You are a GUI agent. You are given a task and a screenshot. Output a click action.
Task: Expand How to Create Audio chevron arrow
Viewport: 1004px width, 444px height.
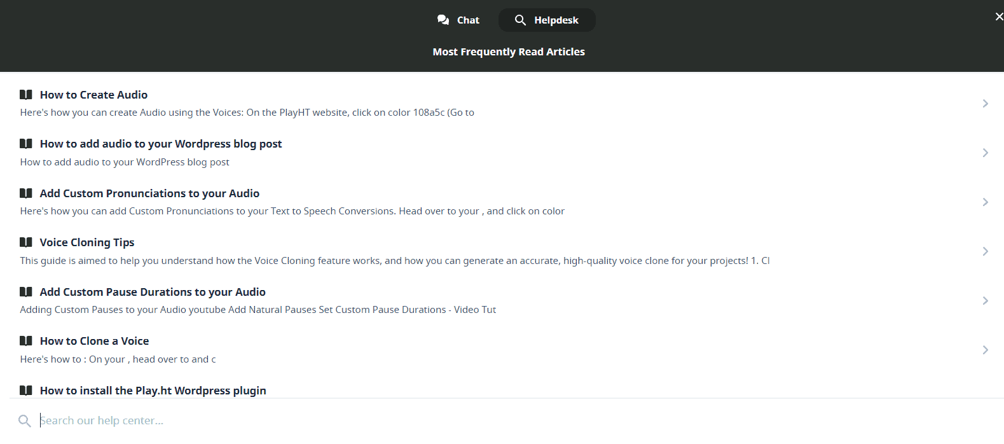(x=985, y=104)
